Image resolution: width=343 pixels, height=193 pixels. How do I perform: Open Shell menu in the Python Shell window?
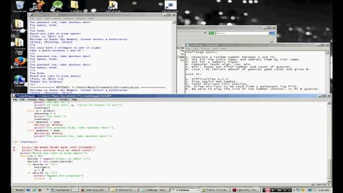[x=47, y=19]
